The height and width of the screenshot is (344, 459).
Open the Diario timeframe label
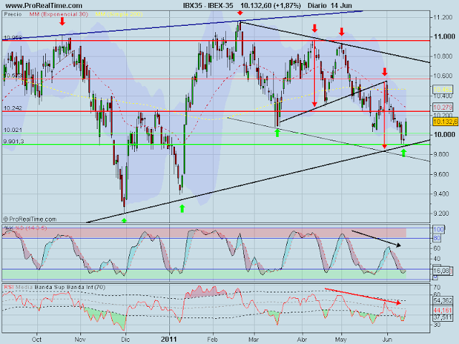317,5
